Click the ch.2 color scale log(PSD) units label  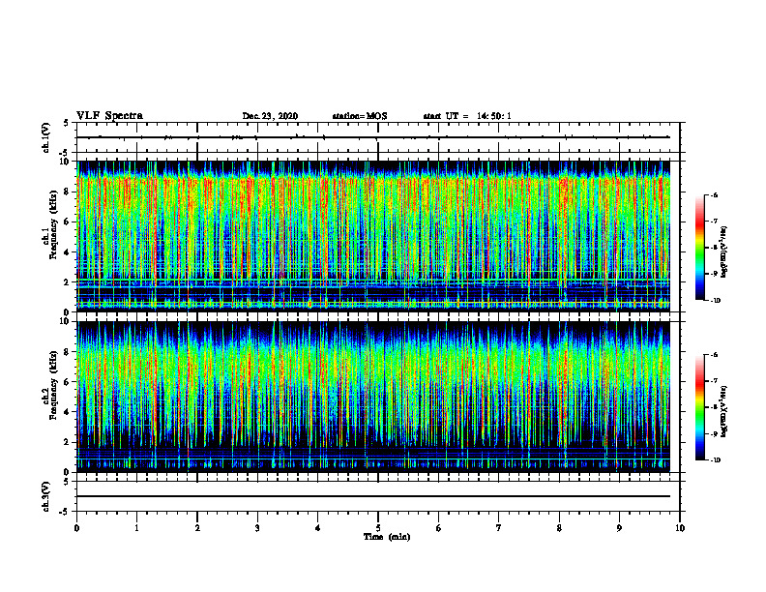725,411
